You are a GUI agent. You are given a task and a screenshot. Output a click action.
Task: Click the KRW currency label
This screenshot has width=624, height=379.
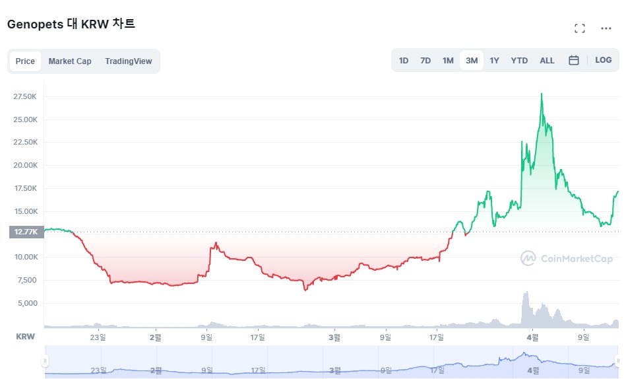click(25, 337)
